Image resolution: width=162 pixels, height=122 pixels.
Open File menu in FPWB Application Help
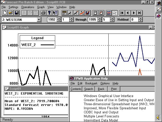point(73,83)
